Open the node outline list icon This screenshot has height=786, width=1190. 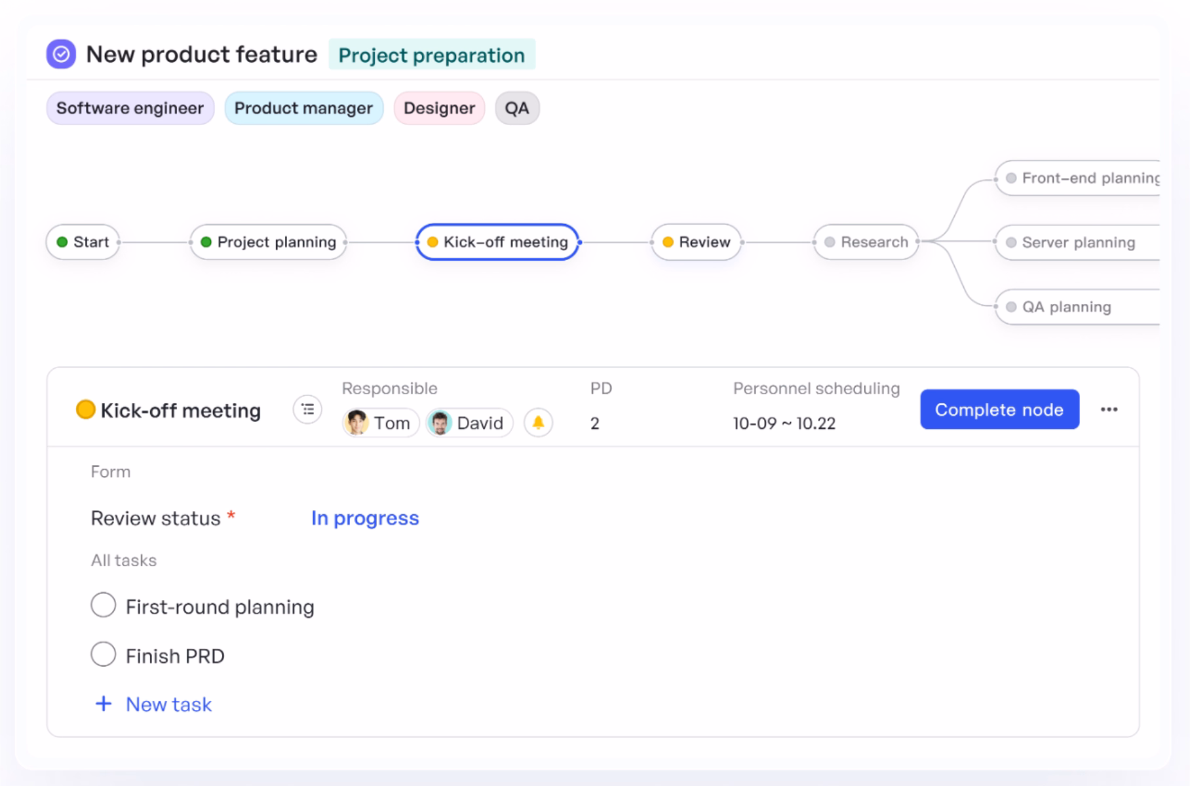[x=307, y=410]
